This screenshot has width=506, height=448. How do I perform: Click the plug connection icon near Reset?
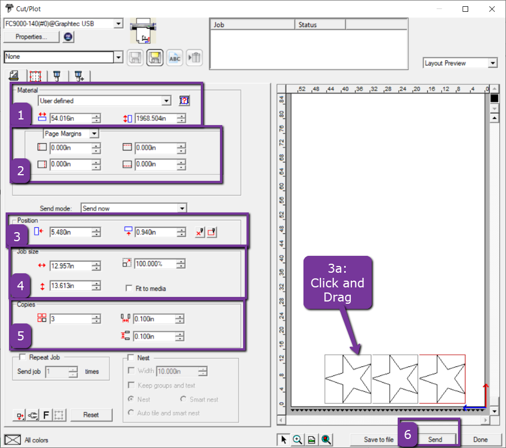pyautogui.click(x=33, y=415)
